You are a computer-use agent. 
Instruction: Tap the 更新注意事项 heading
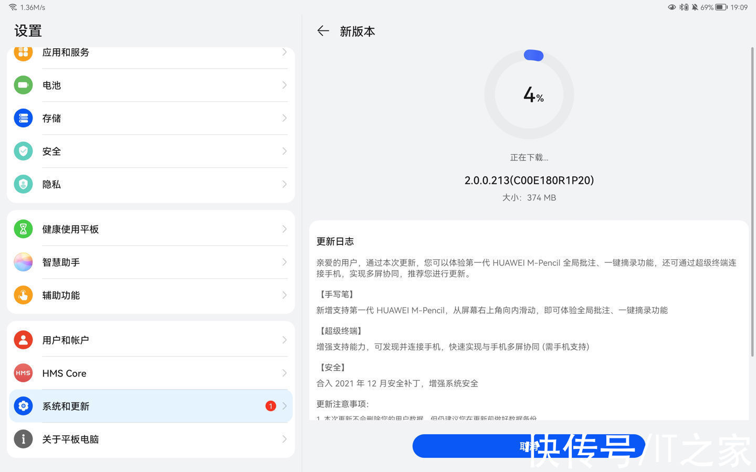(x=343, y=404)
